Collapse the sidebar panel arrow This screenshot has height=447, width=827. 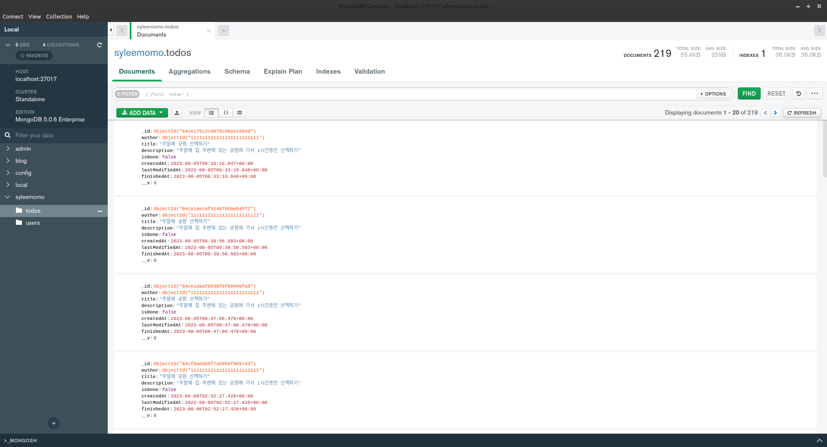pyautogui.click(x=111, y=30)
